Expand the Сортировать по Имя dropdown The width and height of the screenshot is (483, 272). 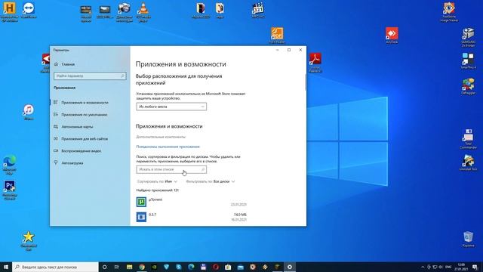click(x=157, y=181)
